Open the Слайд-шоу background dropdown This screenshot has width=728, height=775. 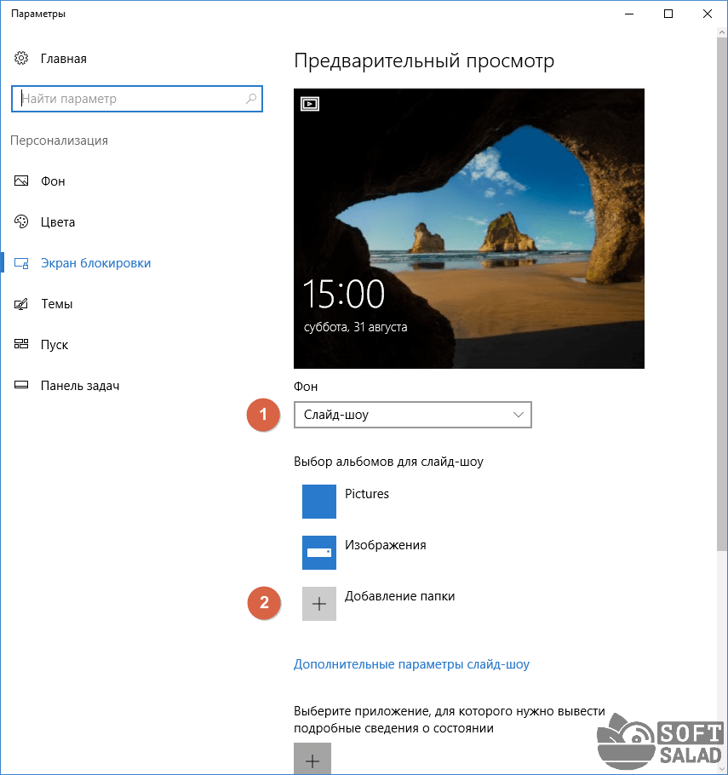[x=413, y=415]
